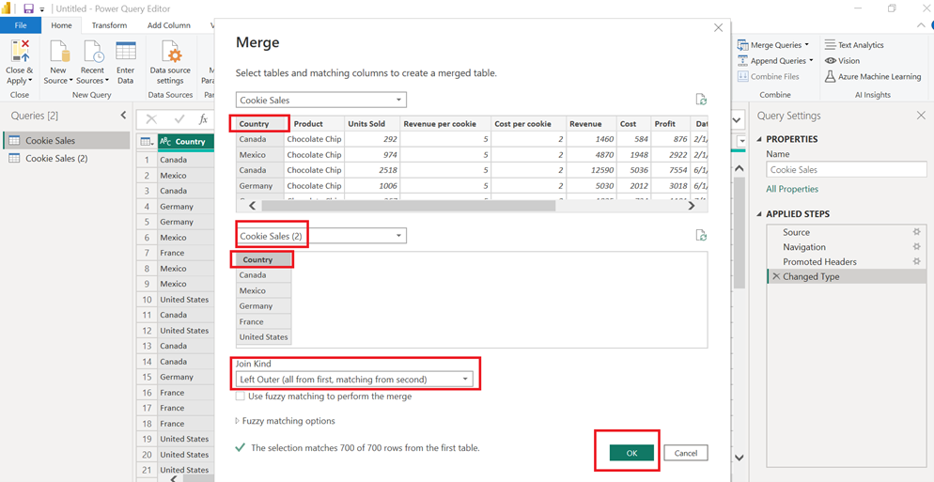Image resolution: width=934 pixels, height=482 pixels.
Task: Click the formula bar confirm checkmark
Action: pos(179,119)
